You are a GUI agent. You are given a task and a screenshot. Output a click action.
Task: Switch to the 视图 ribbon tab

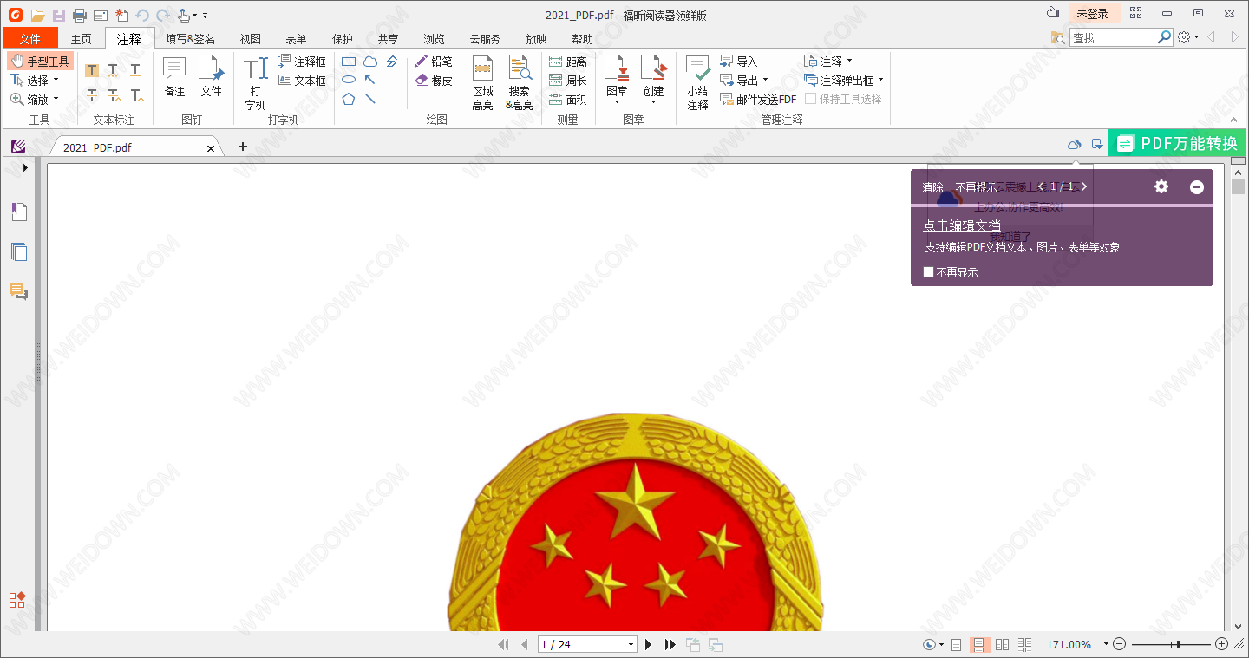[x=251, y=39]
